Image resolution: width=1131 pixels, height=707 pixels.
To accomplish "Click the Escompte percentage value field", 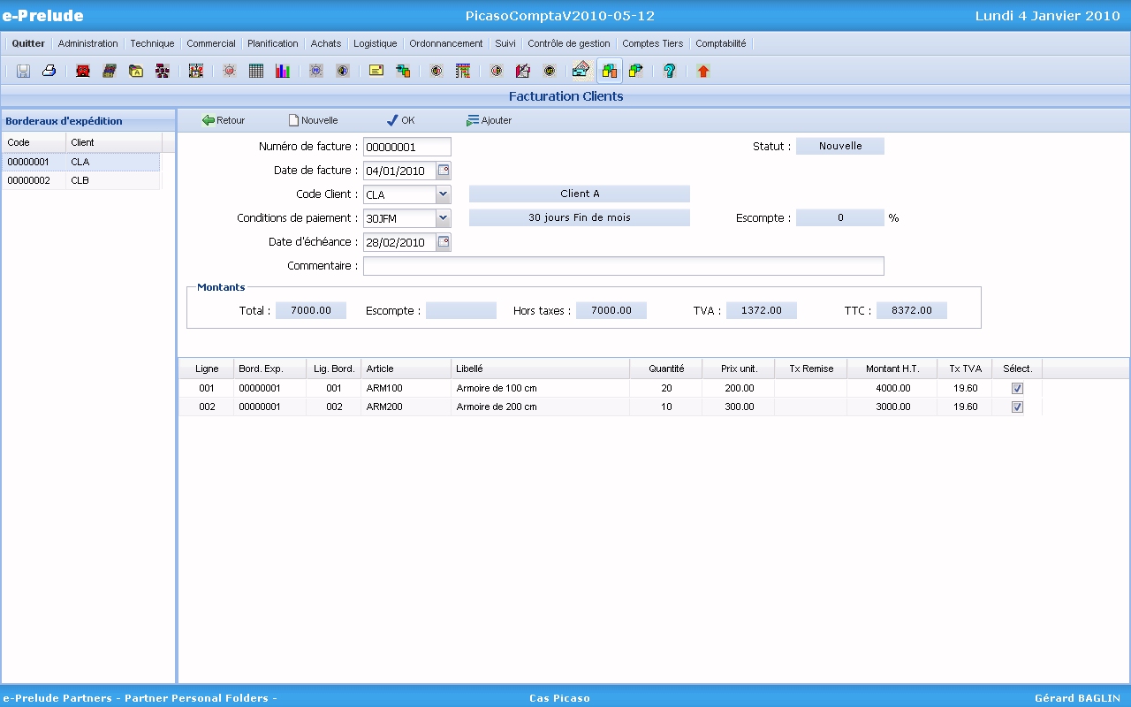I will click(x=840, y=217).
